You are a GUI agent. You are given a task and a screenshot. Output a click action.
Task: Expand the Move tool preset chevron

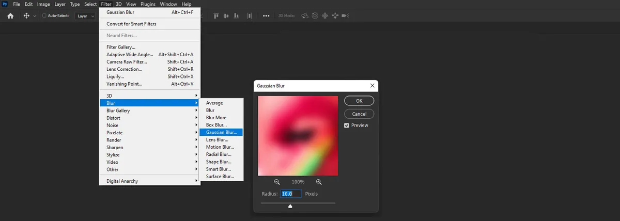pyautogui.click(x=35, y=16)
